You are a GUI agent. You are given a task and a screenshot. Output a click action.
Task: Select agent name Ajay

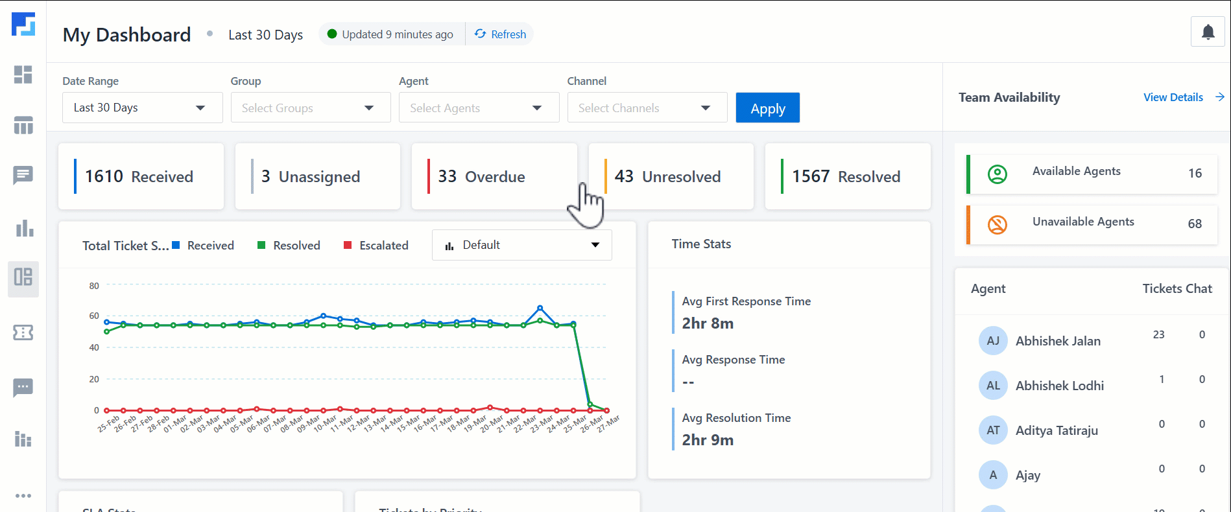pos(1028,475)
